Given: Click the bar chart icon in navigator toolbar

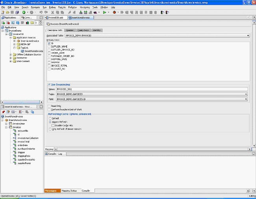Looking at the screenshot, I should coord(27,23).
